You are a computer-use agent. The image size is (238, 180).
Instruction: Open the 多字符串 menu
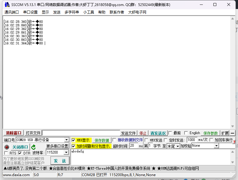point(72,12)
